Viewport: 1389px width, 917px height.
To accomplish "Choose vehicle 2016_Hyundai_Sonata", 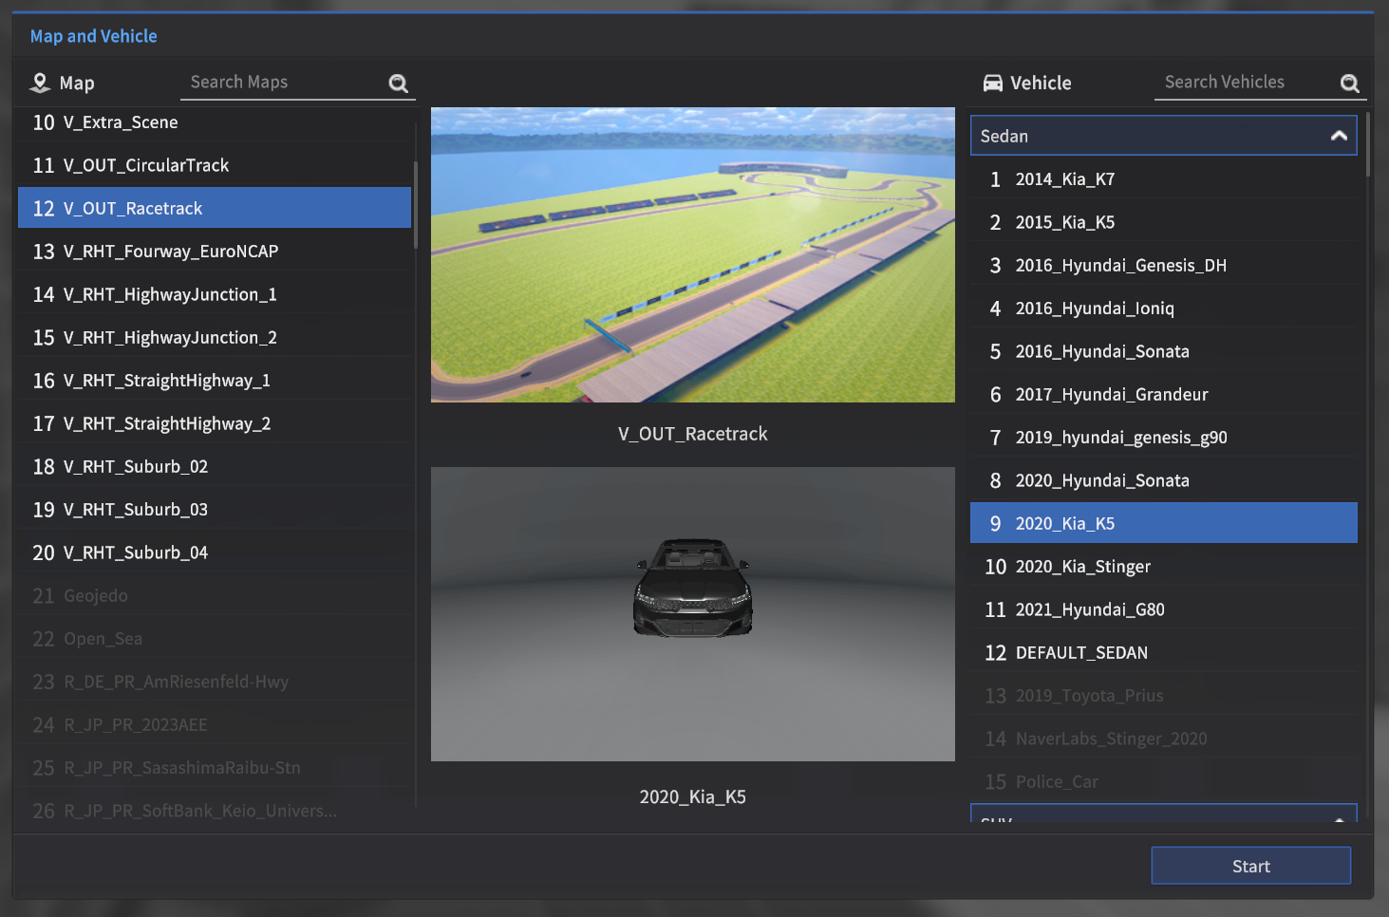I will tap(1163, 351).
